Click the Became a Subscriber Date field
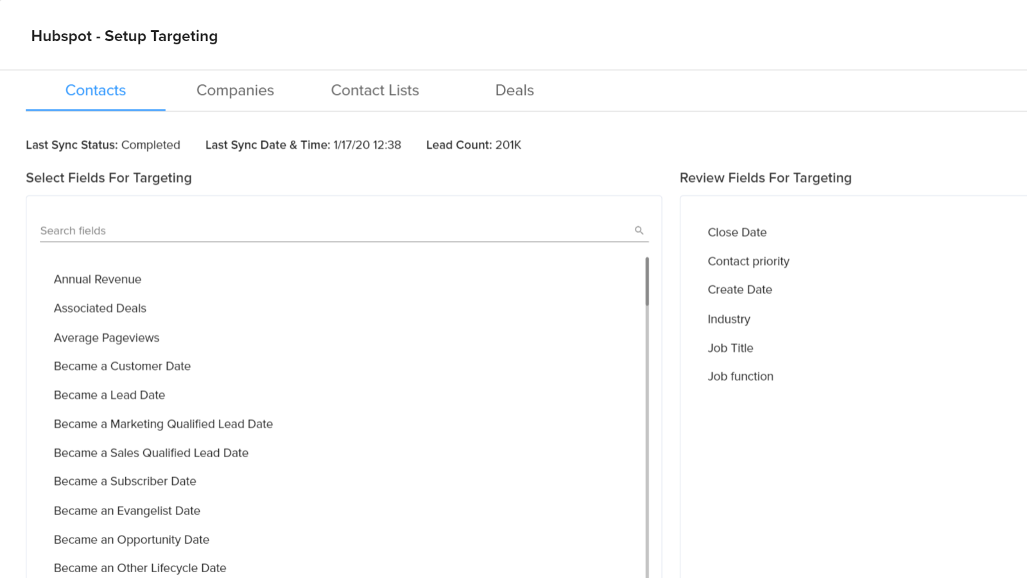 click(125, 480)
